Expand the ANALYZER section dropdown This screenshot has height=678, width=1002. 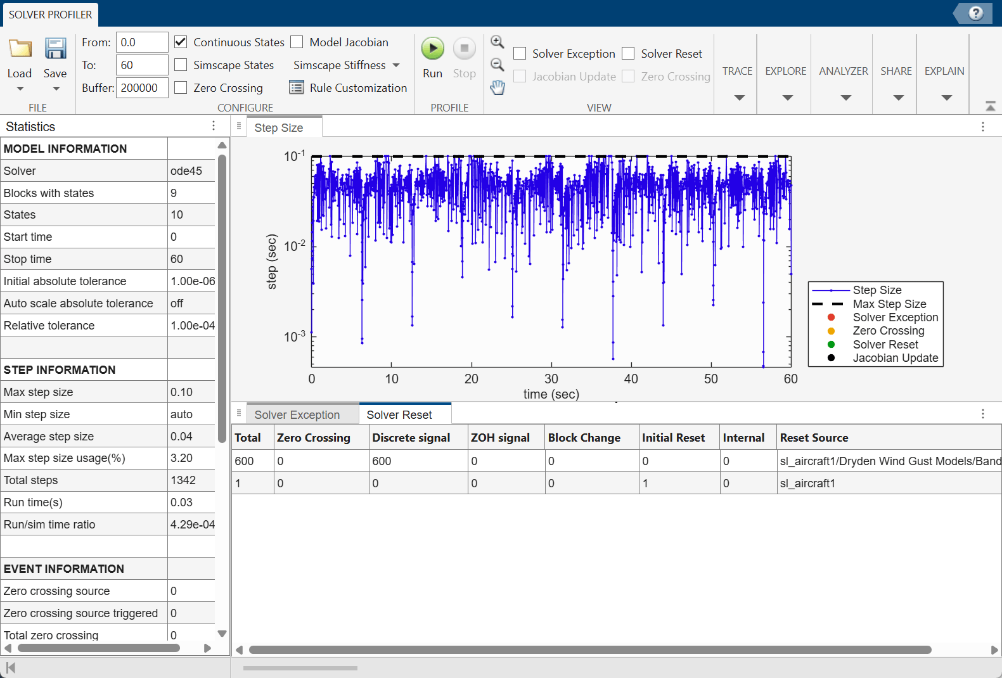[x=845, y=98]
